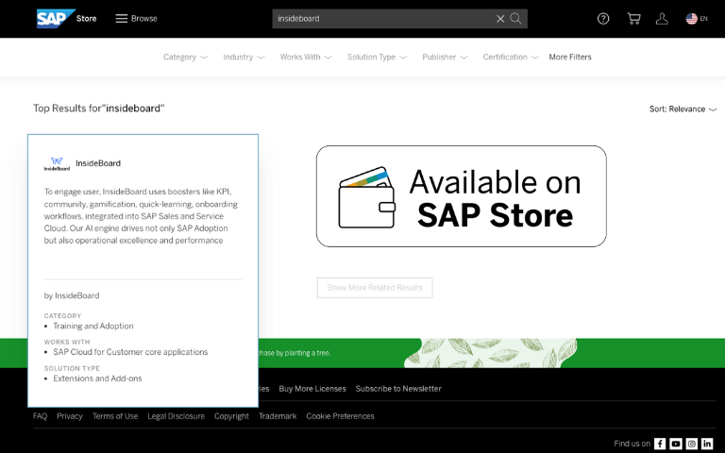Open the Facebook social icon
This screenshot has height=453, width=725.
[x=660, y=444]
